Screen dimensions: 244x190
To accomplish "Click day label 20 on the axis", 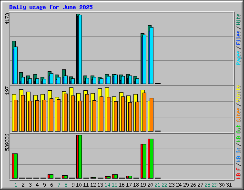I will coord(150,185).
